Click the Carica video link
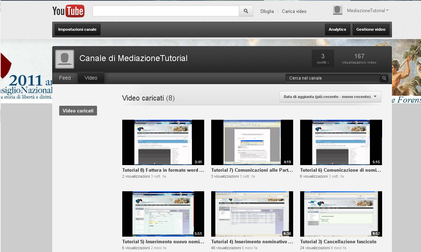Viewport: 421px width, 252px height. (x=294, y=11)
